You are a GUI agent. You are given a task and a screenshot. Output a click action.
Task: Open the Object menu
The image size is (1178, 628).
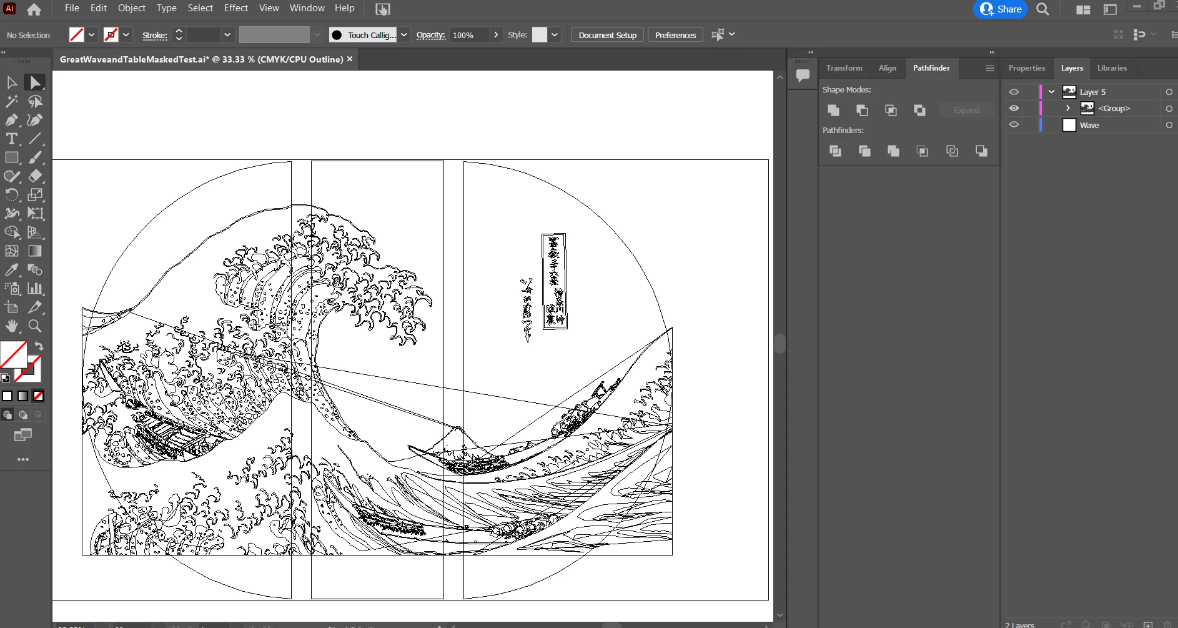132,8
